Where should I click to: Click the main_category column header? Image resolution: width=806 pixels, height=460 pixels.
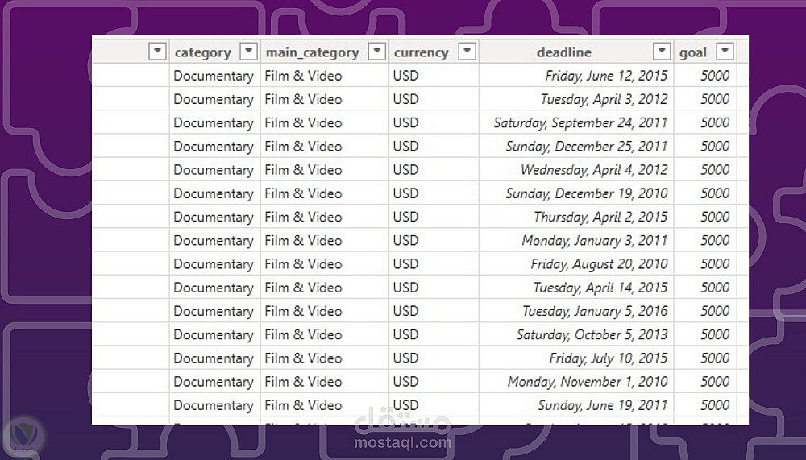313,52
